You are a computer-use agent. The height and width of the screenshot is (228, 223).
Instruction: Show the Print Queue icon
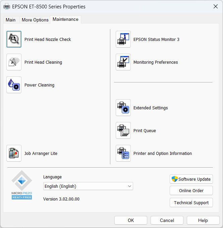click(x=123, y=130)
